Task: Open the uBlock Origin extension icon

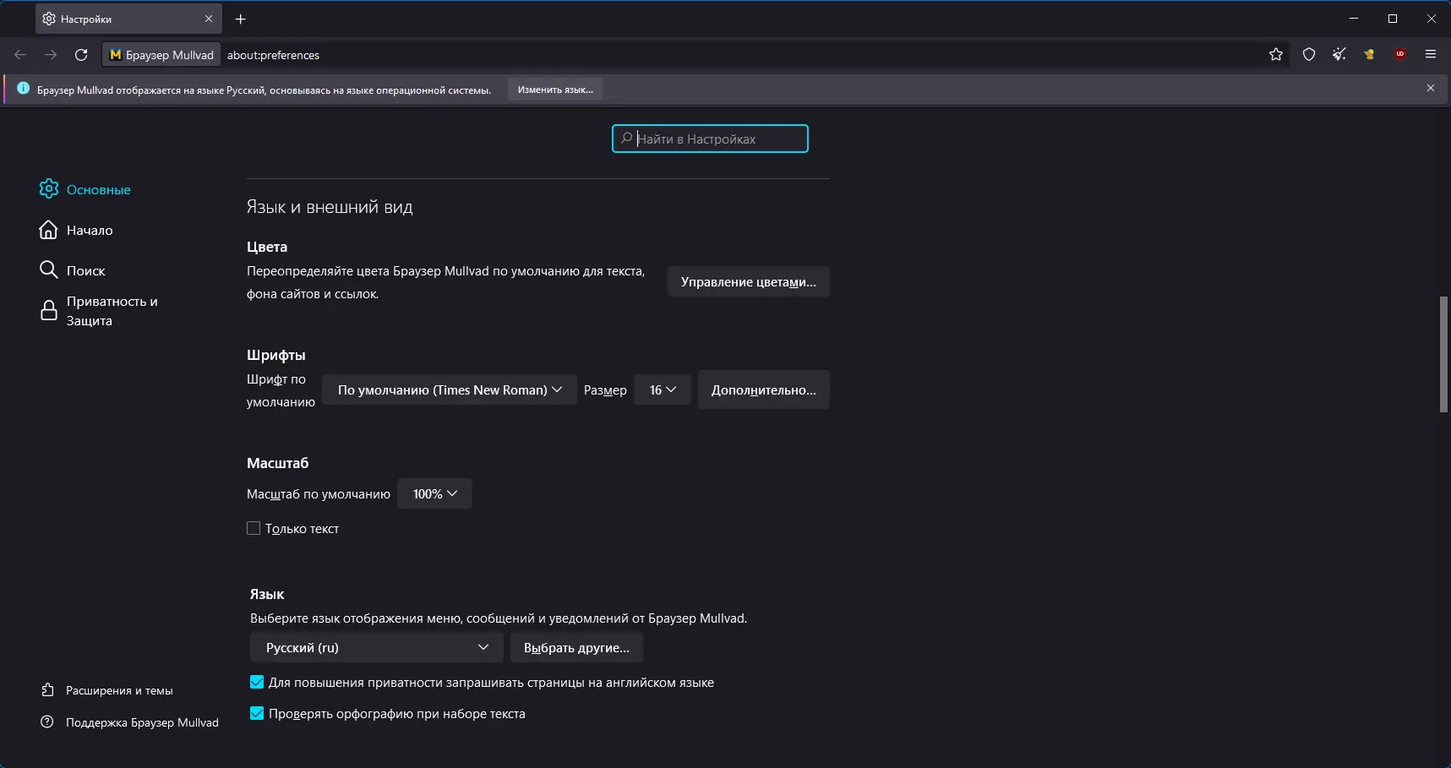Action: 1400,55
